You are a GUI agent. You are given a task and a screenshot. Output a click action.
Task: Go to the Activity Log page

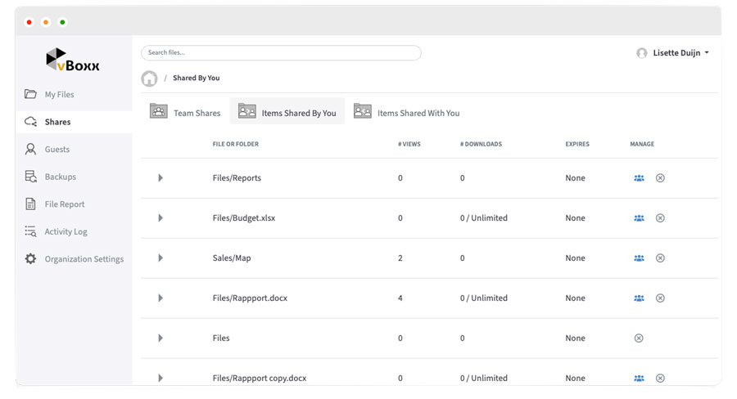tap(66, 232)
